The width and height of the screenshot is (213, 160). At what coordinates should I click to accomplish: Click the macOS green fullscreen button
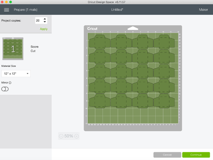(11, 2)
